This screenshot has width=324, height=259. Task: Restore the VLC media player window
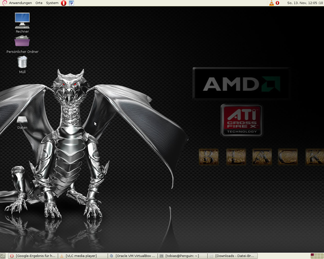point(83,256)
